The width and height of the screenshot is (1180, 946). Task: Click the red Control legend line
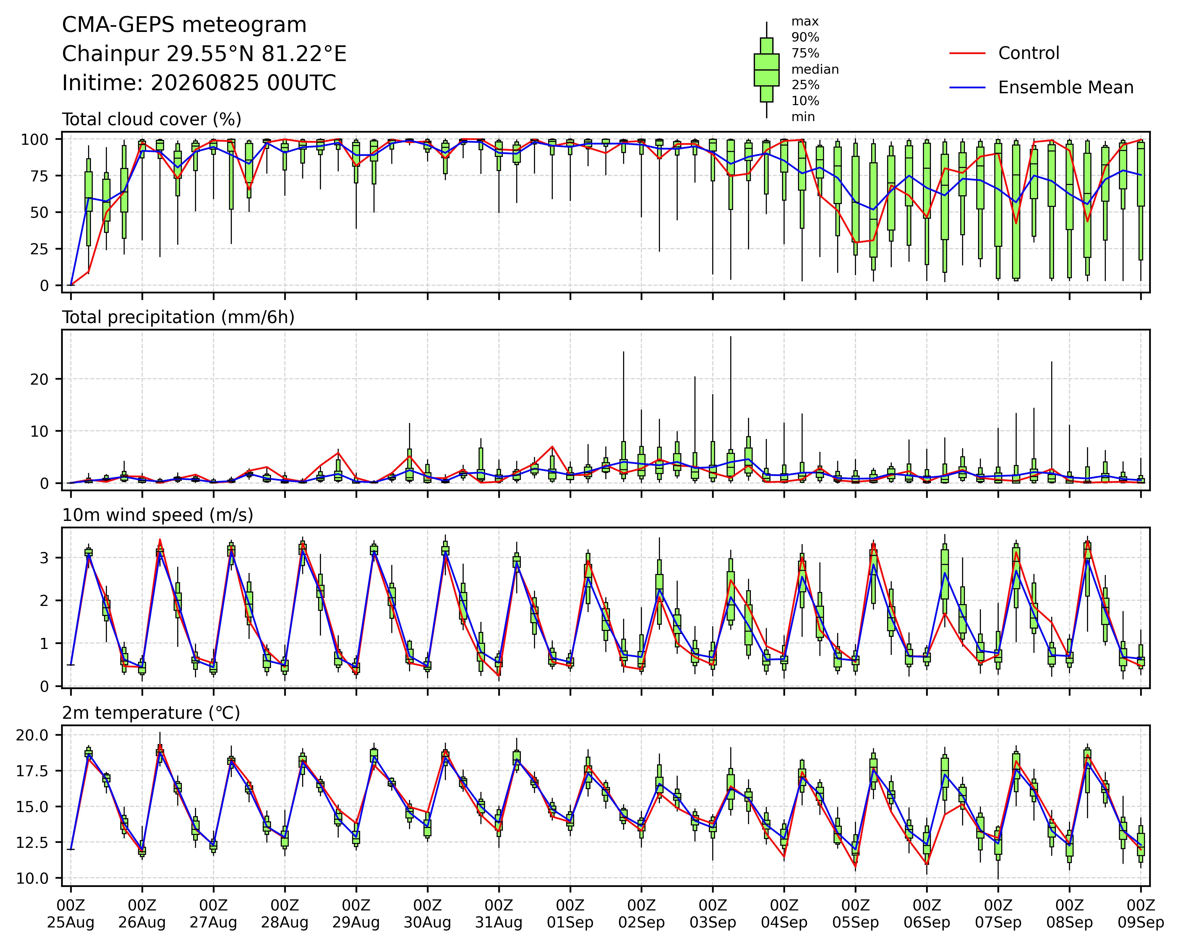pyautogui.click(x=967, y=53)
